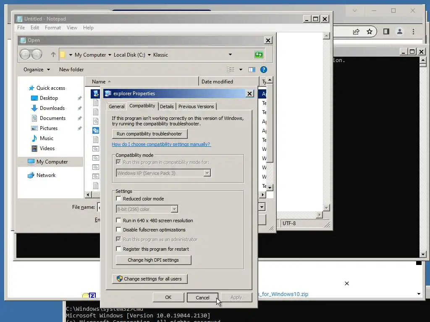This screenshot has width=430, height=322.
Task: Bookmark page with Chrome star icon
Action: pyautogui.click(x=370, y=32)
